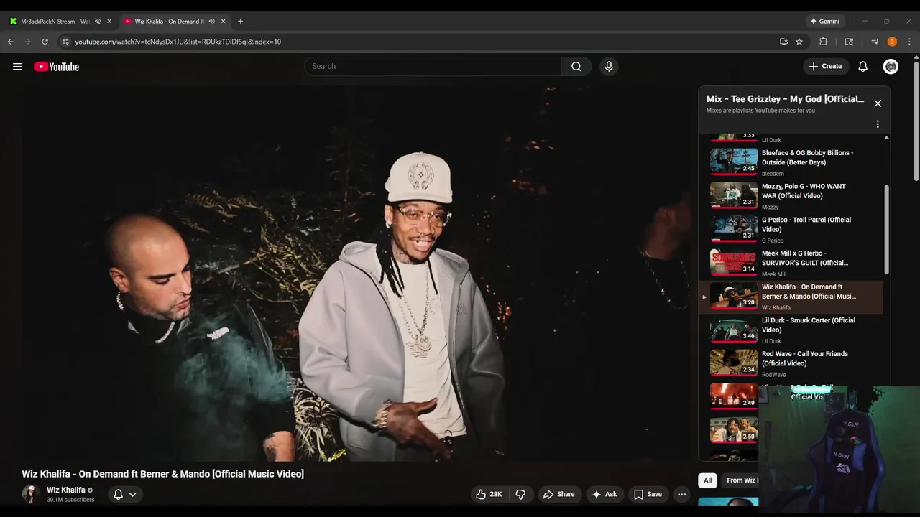Dislike the video with thumbs down
Image resolution: width=920 pixels, height=517 pixels.
click(520, 494)
